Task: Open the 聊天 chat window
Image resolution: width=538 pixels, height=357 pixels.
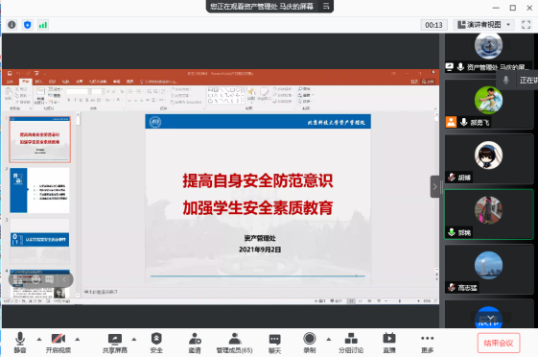Action: point(275,343)
